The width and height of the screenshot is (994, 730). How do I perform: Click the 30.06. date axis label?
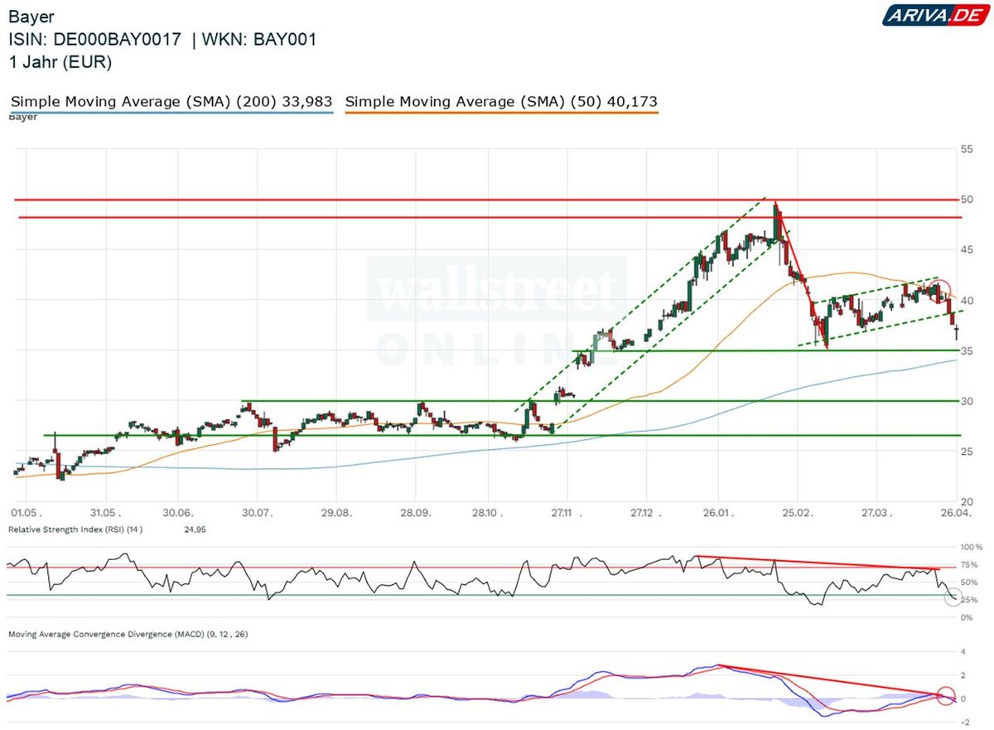178,514
